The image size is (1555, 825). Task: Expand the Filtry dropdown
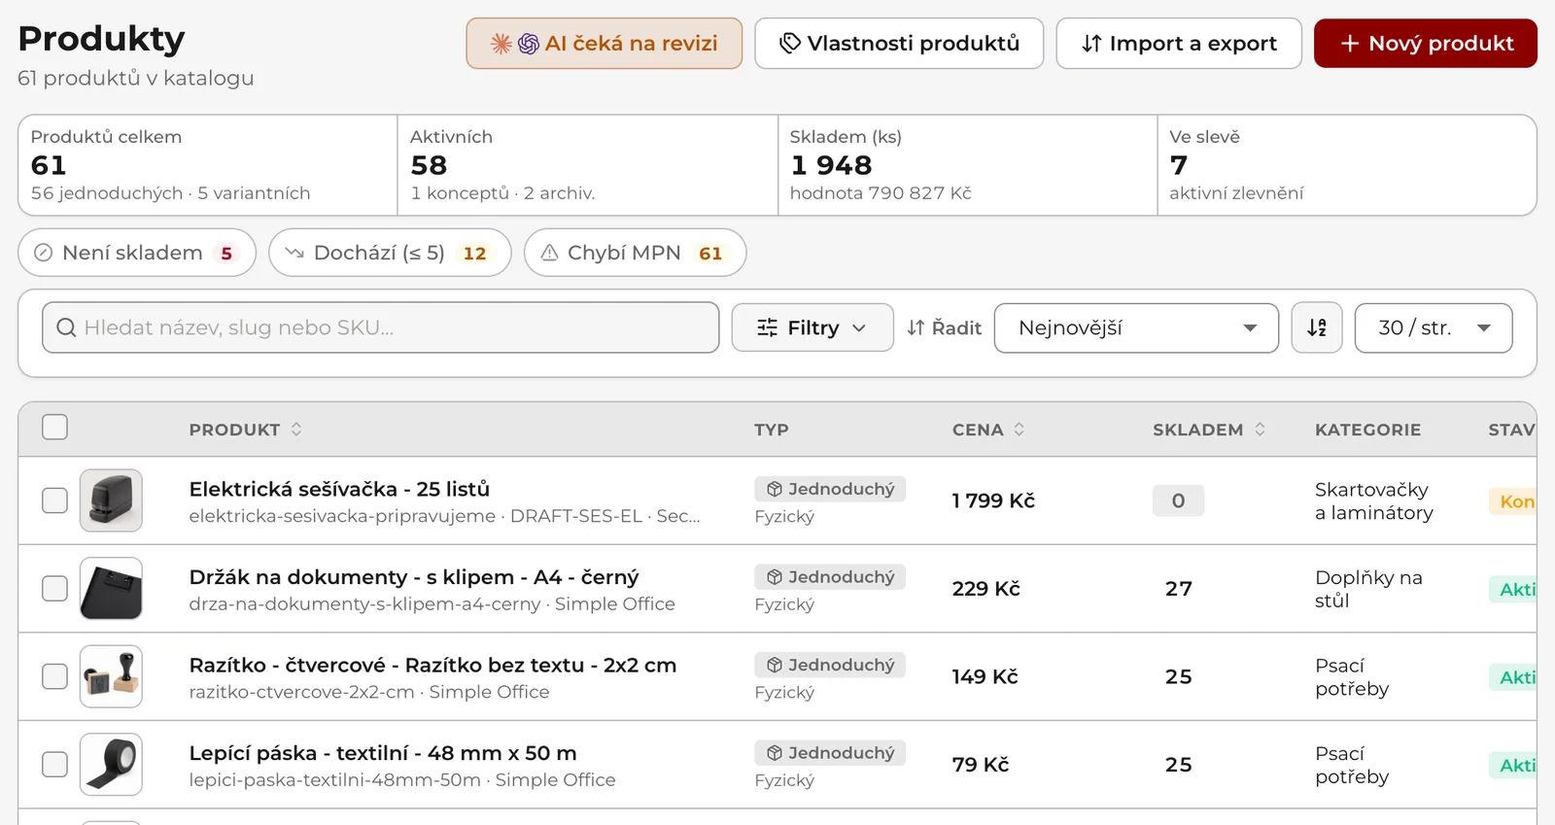click(812, 327)
